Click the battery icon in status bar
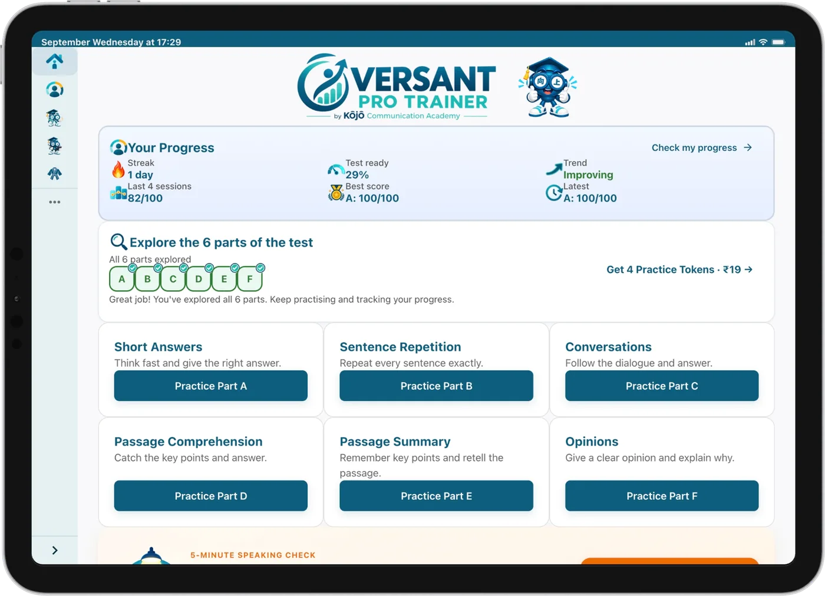Image resolution: width=825 pixels, height=596 pixels. point(778,42)
